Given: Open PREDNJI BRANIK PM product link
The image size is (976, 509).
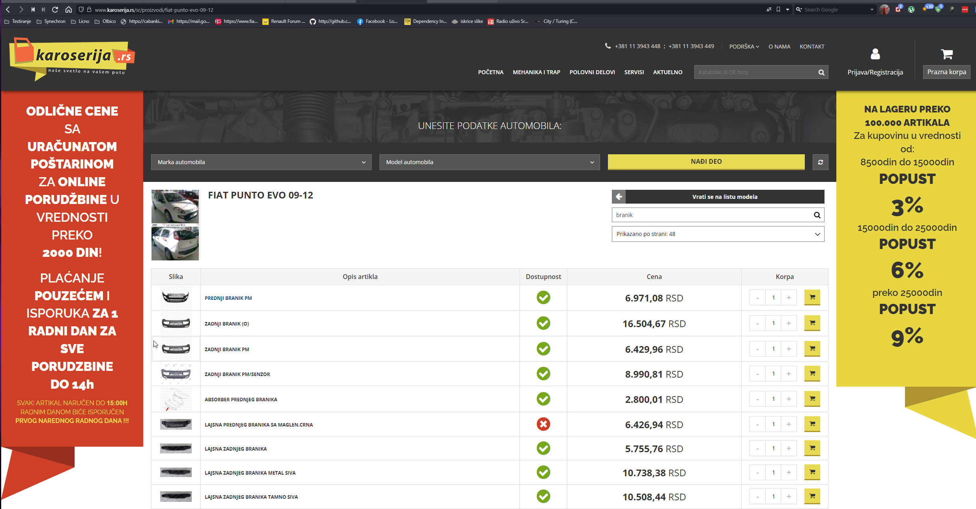Looking at the screenshot, I should (228, 298).
